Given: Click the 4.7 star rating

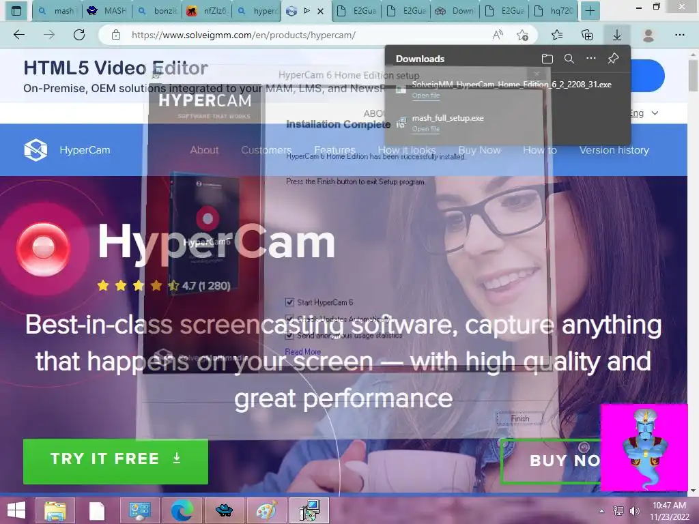Looking at the screenshot, I should [164, 286].
